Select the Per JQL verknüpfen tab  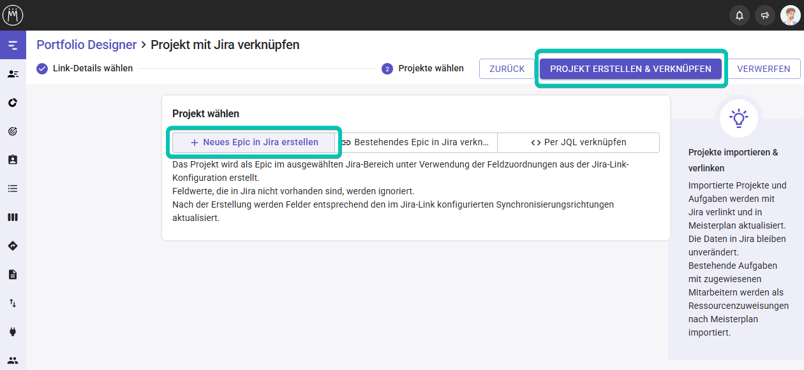578,143
